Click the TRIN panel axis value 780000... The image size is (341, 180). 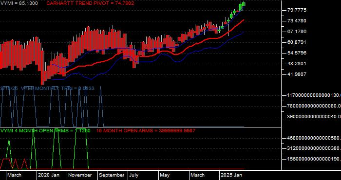(x=314, y=106)
